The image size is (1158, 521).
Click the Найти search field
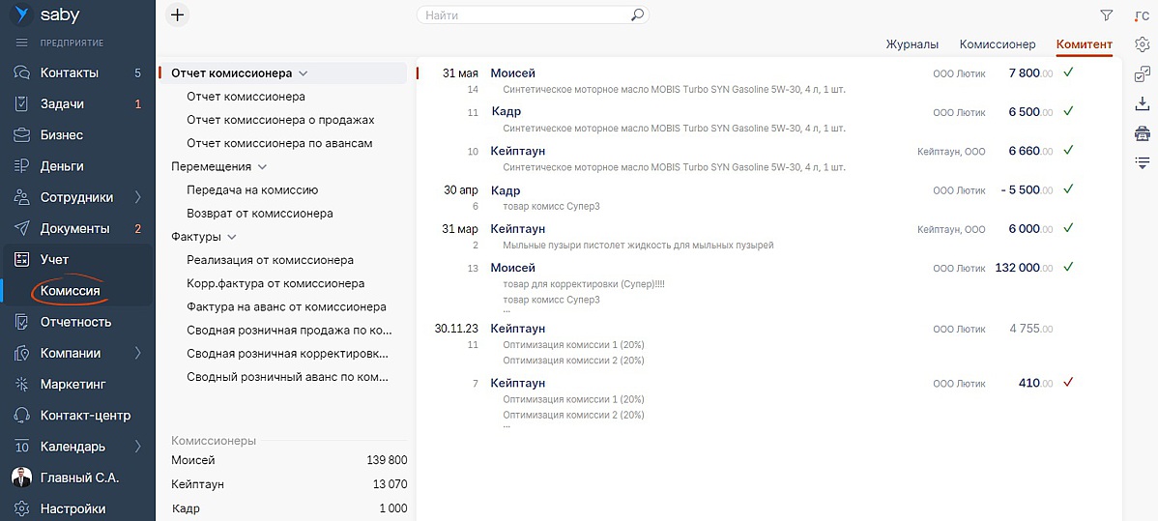pos(522,15)
